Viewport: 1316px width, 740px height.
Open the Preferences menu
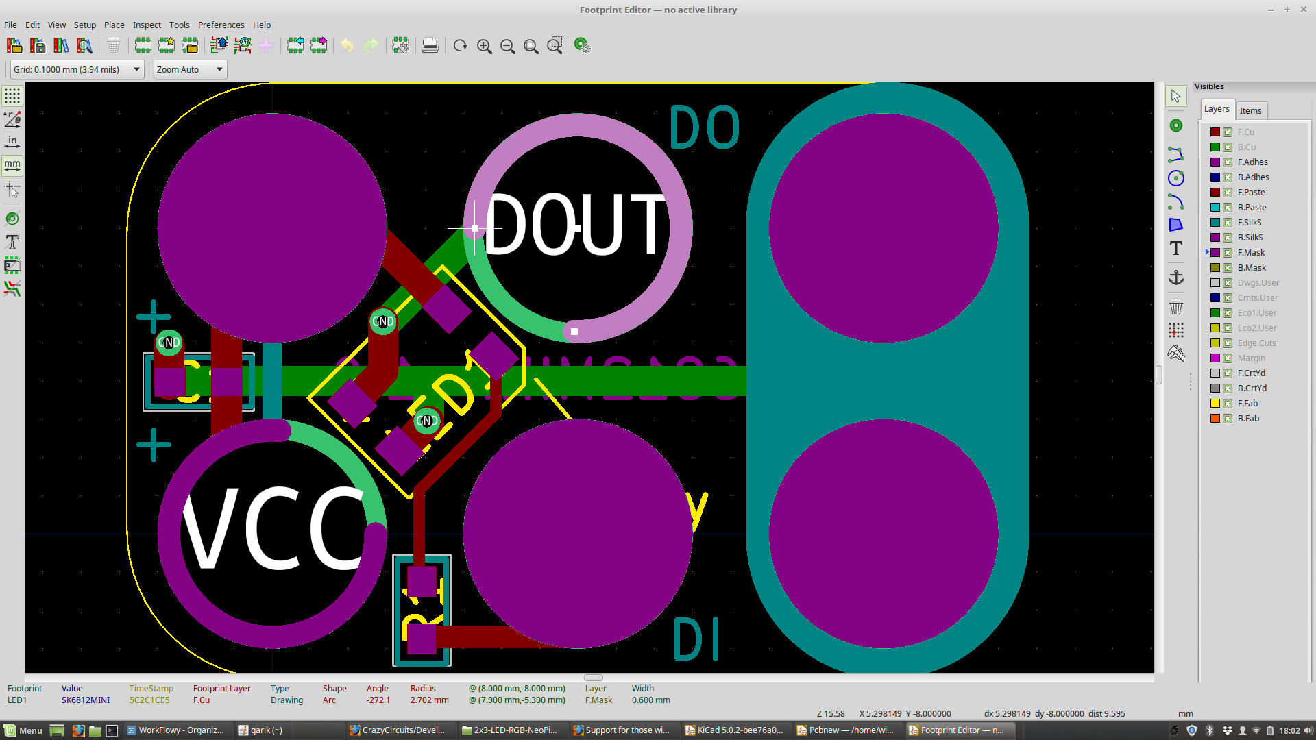point(221,25)
